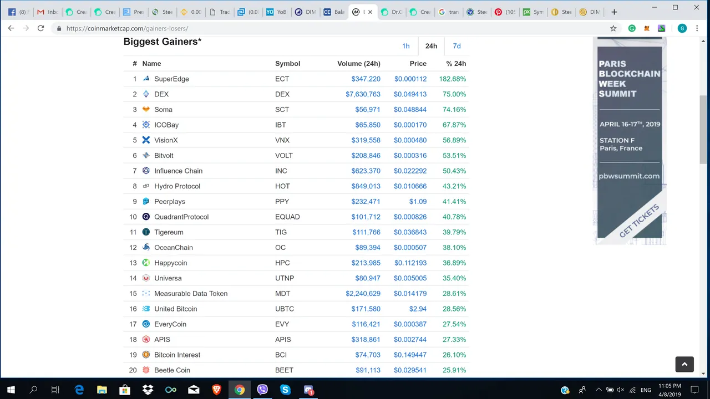Open the Chrome profile avatar

[682, 28]
